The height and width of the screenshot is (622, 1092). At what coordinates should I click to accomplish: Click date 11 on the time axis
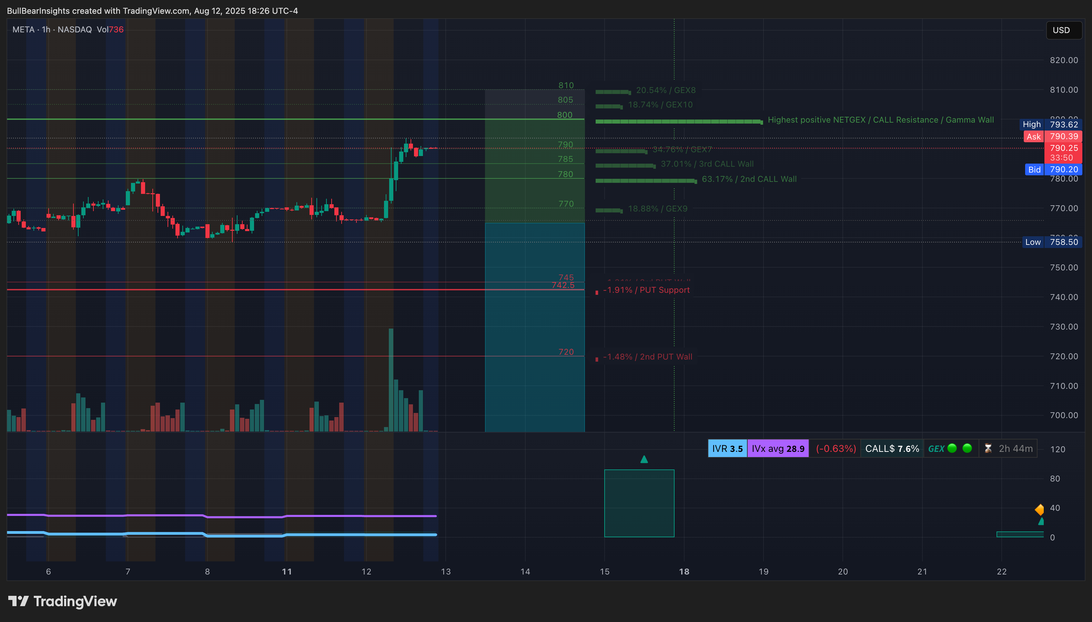coord(287,572)
